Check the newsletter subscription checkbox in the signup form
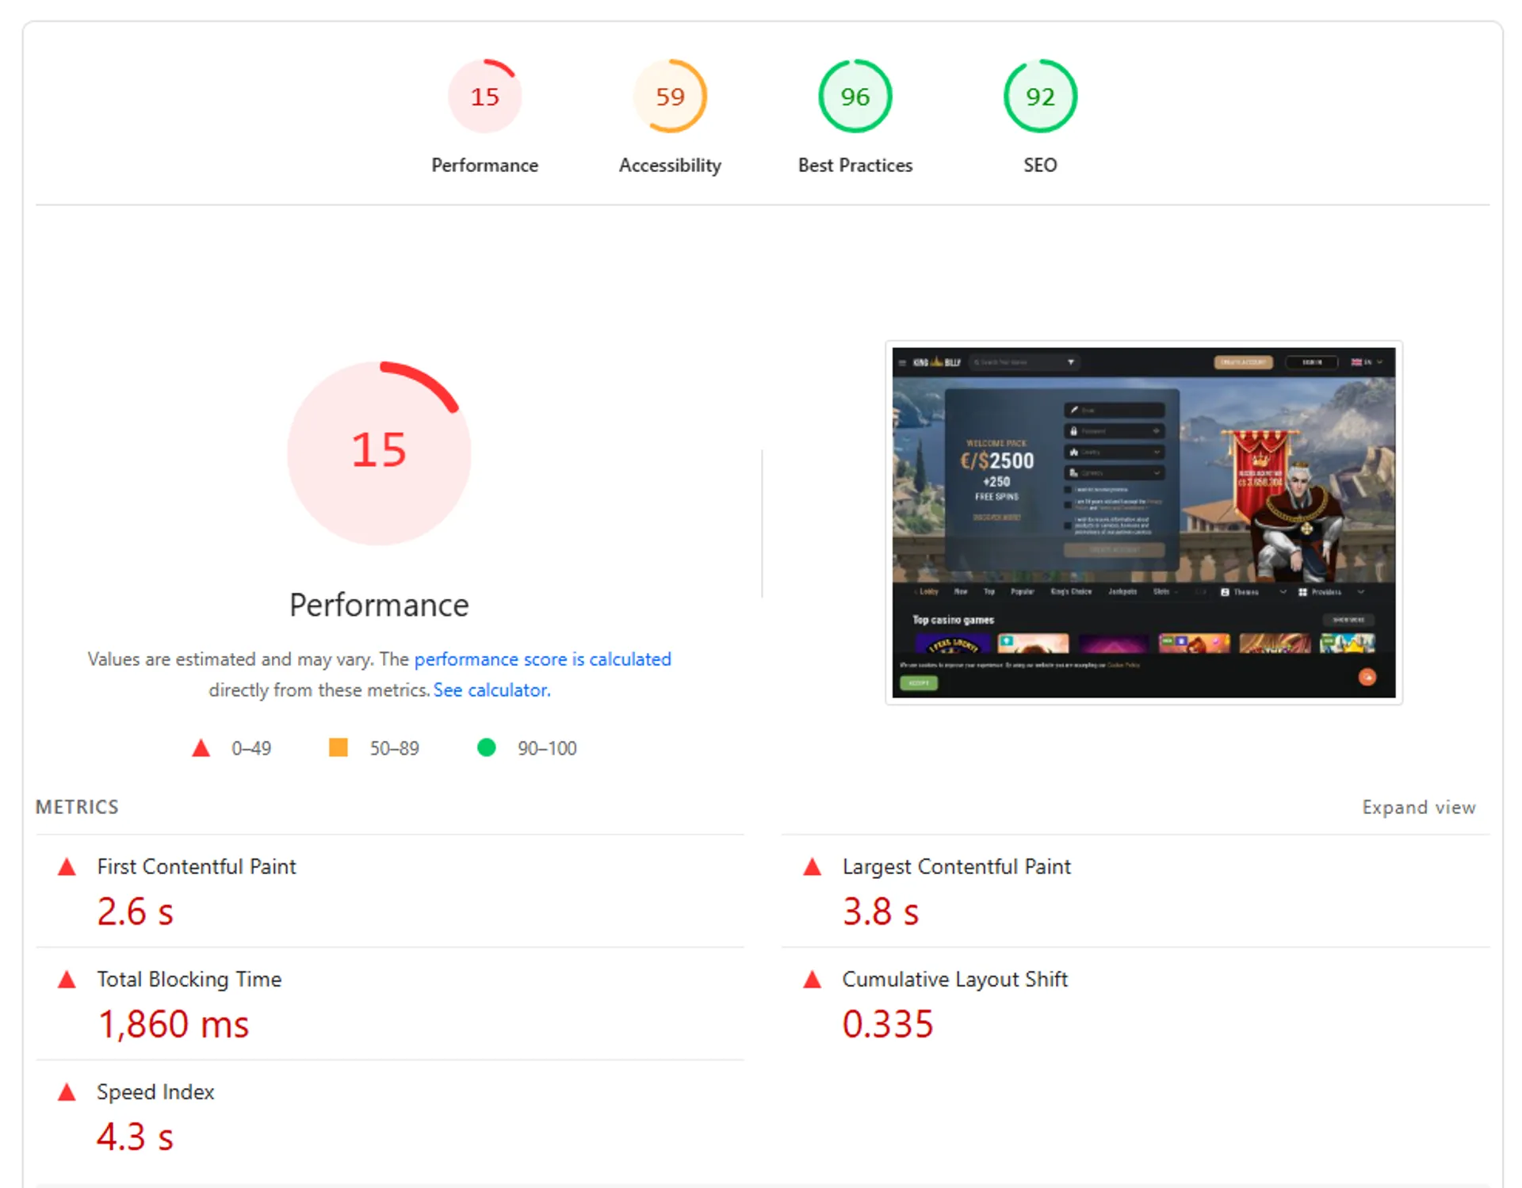The height and width of the screenshot is (1188, 1522). click(1068, 490)
